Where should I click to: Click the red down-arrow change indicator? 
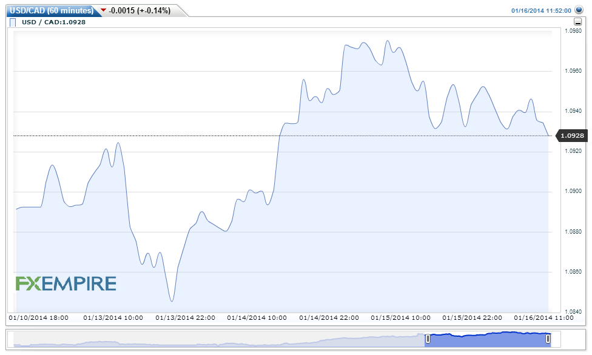point(104,10)
